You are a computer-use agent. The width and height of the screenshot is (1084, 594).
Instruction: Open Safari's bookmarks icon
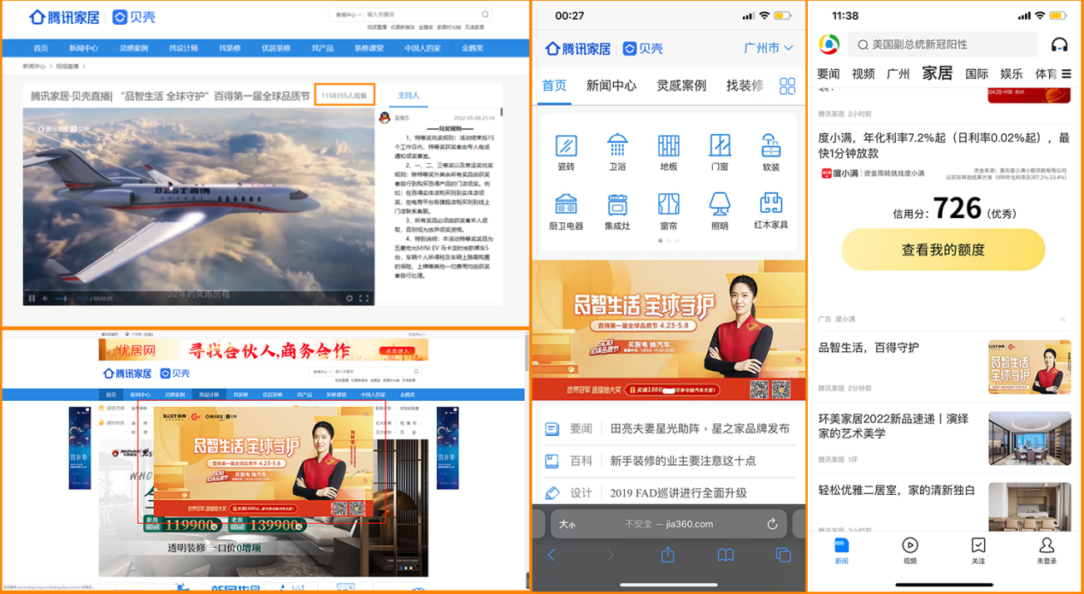click(725, 555)
